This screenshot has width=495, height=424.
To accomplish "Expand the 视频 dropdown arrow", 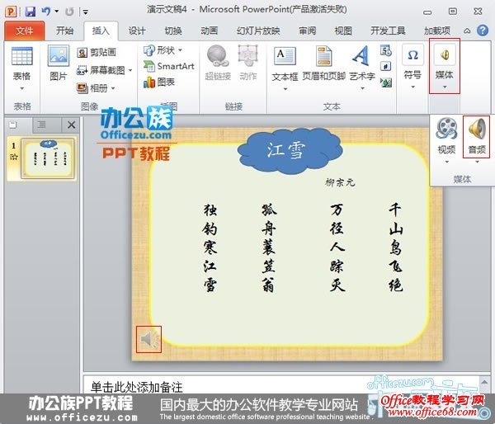I will (x=446, y=162).
